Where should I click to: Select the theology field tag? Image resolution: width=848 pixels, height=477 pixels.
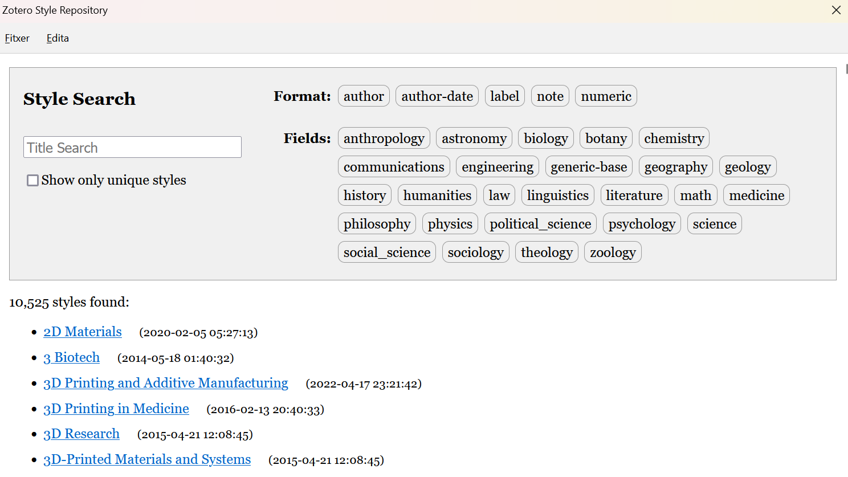[547, 252]
